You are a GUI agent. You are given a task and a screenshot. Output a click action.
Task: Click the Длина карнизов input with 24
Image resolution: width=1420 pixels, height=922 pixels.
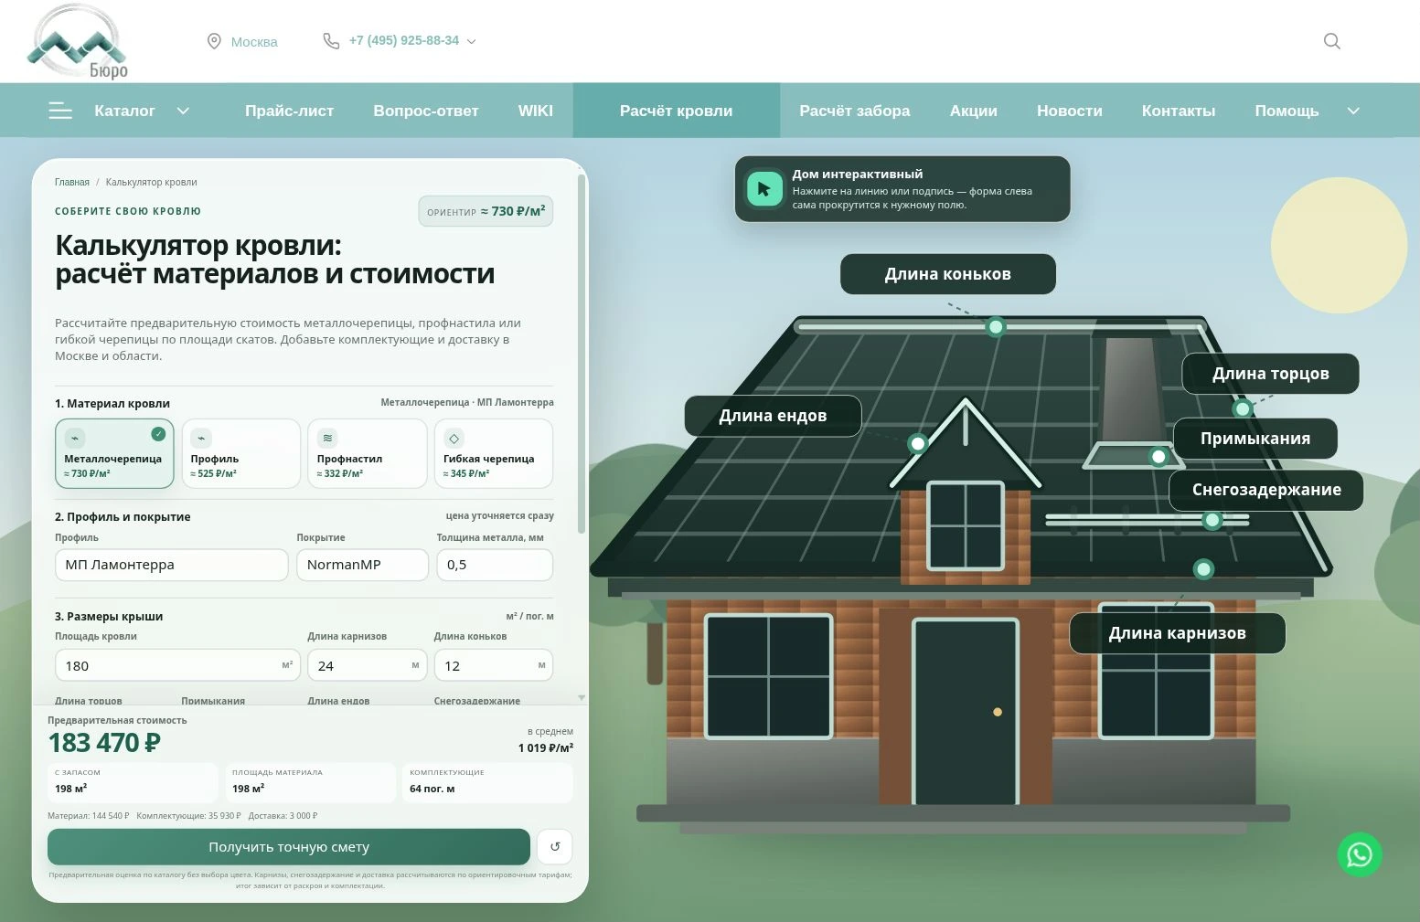(368, 665)
